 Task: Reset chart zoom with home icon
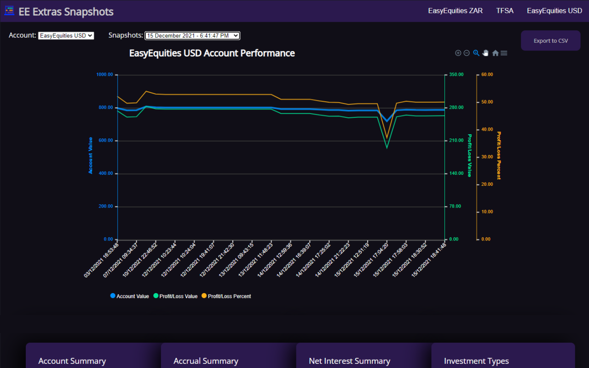pos(495,53)
